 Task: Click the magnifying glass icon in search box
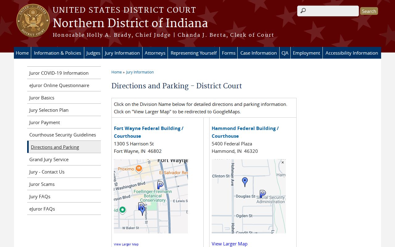click(303, 11)
